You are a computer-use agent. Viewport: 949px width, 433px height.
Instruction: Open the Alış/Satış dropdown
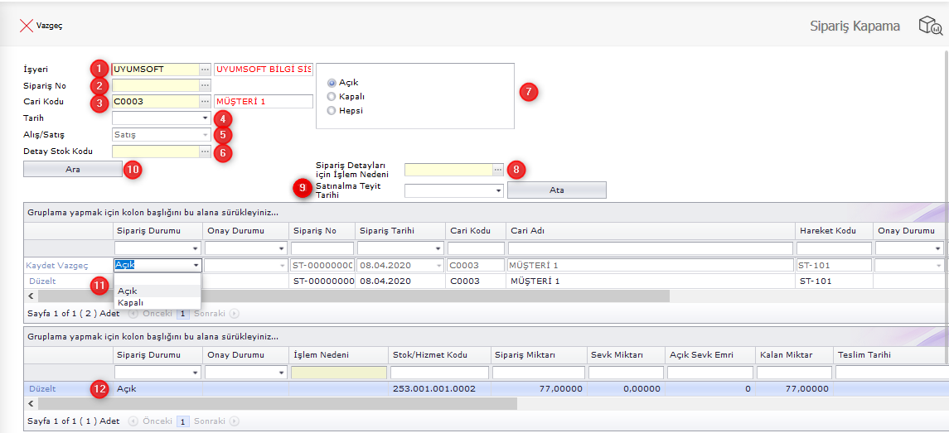pyautogui.click(x=204, y=135)
